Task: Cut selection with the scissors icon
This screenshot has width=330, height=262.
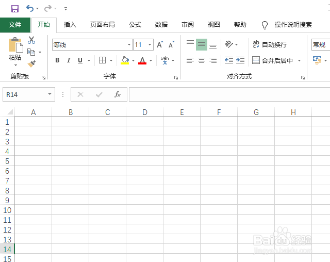Action: (x=31, y=40)
